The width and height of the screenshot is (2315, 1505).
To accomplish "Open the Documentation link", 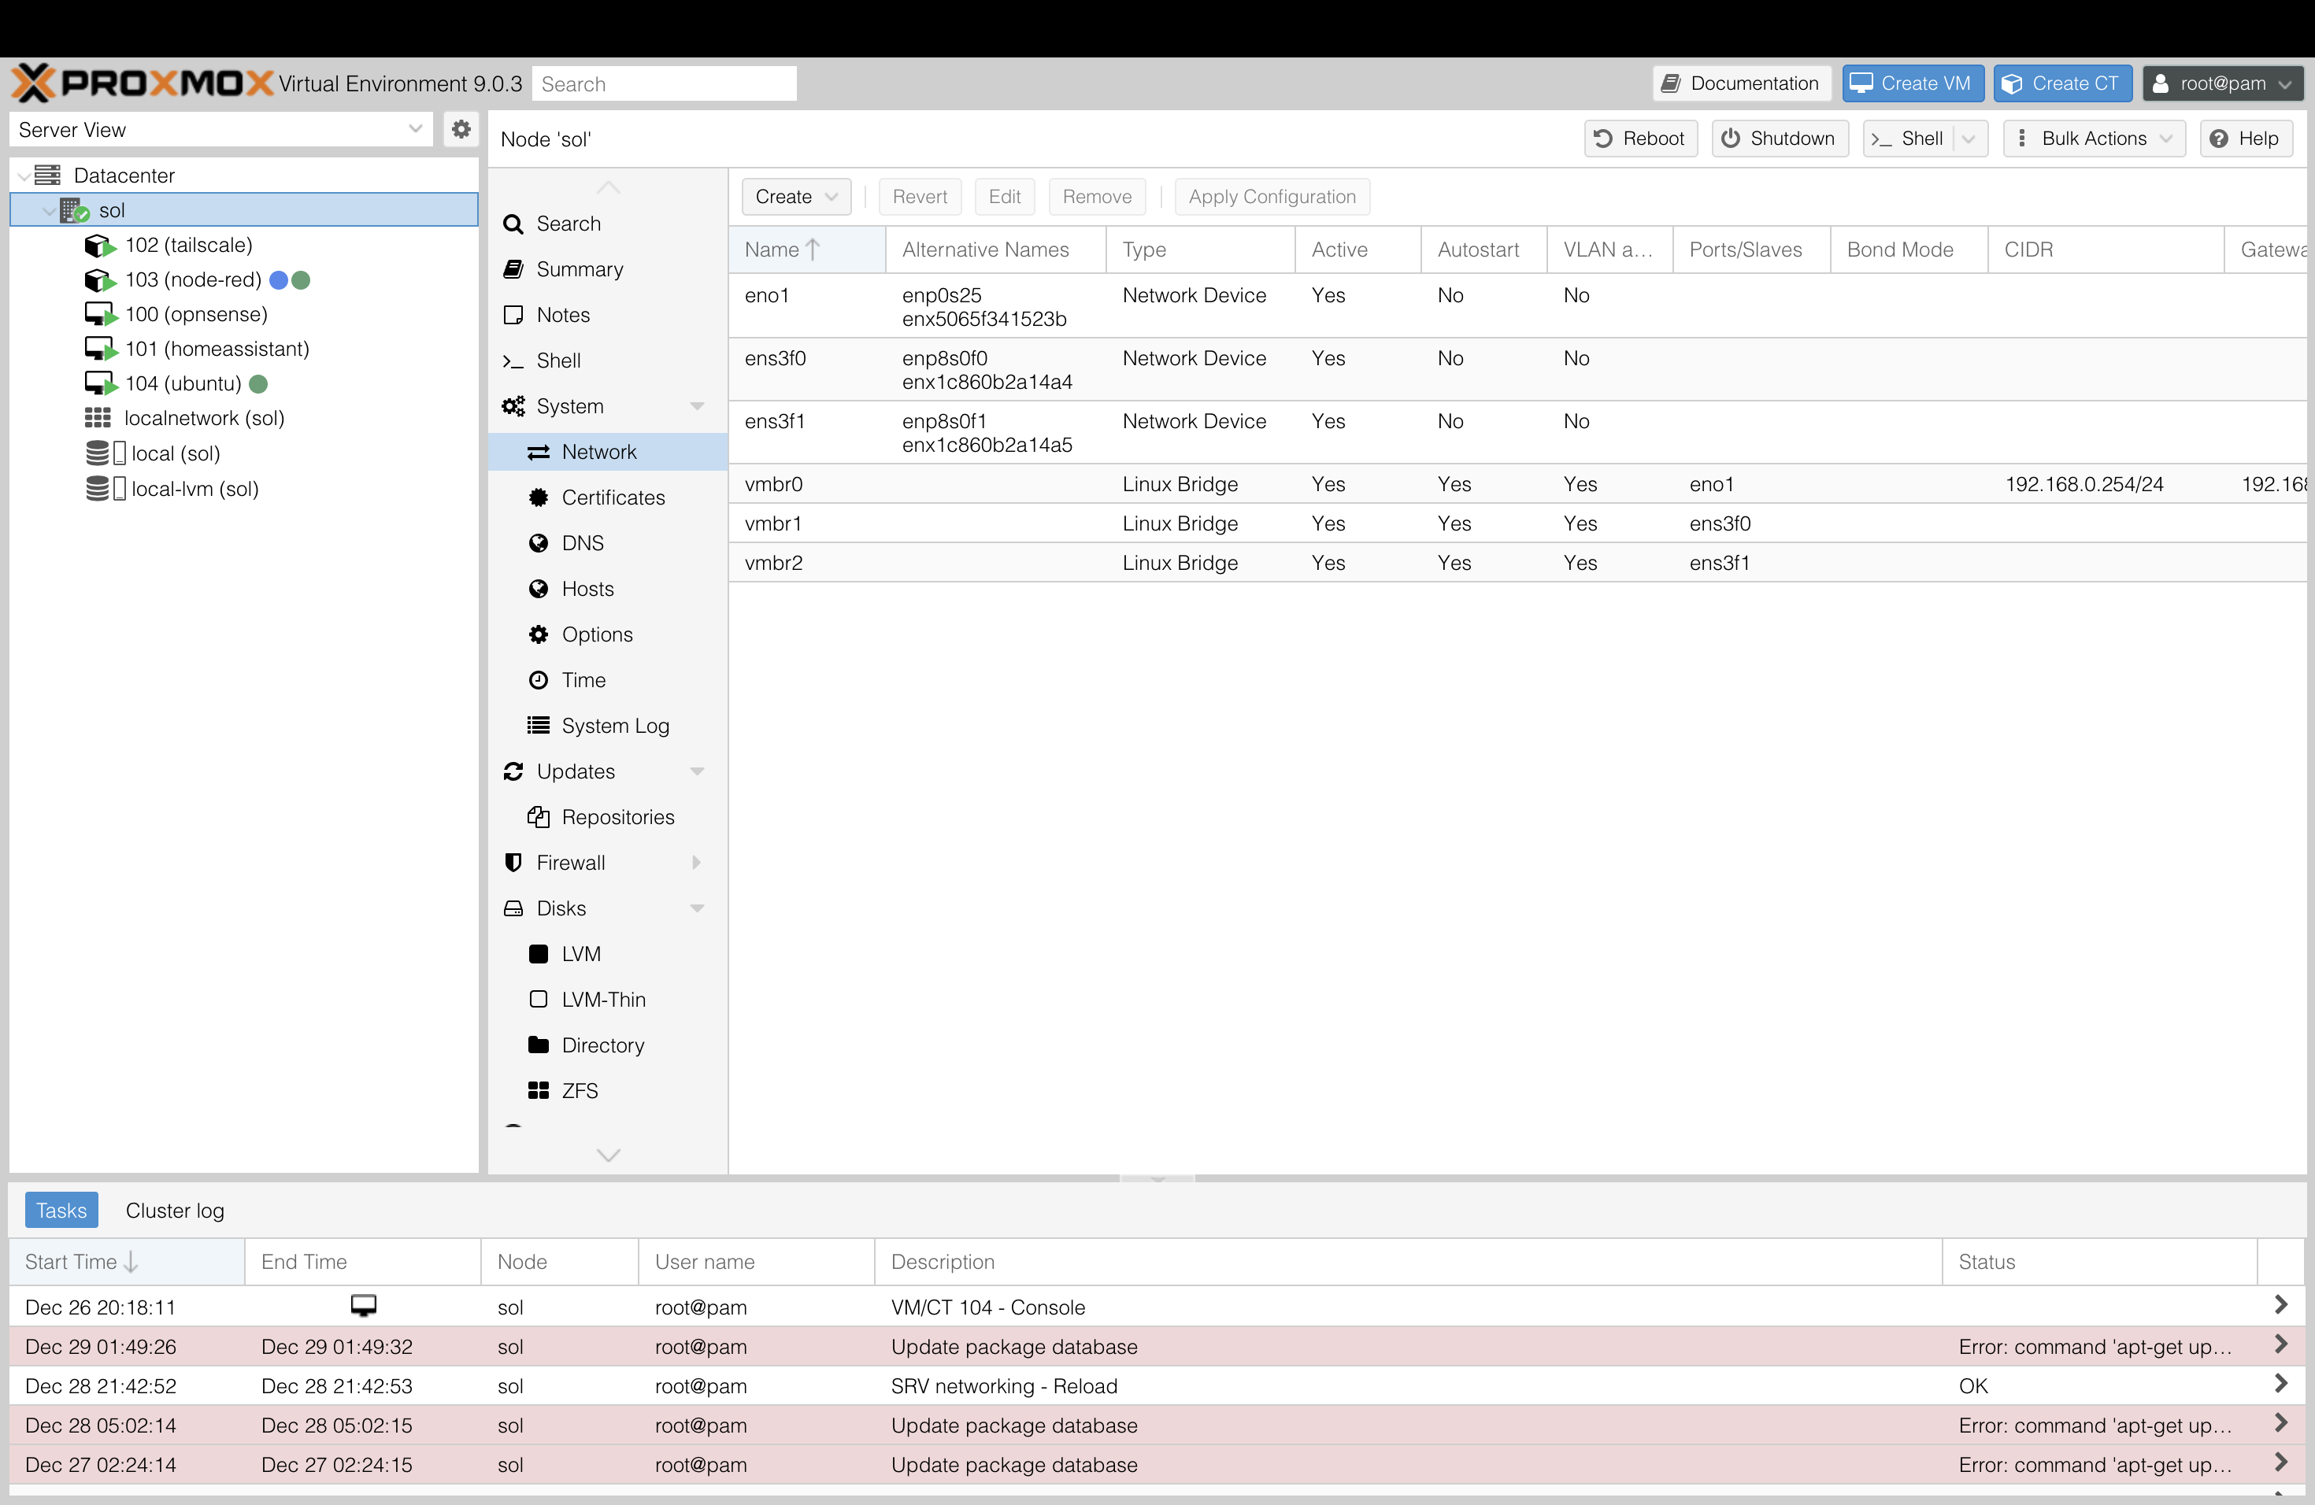I will [x=1740, y=83].
